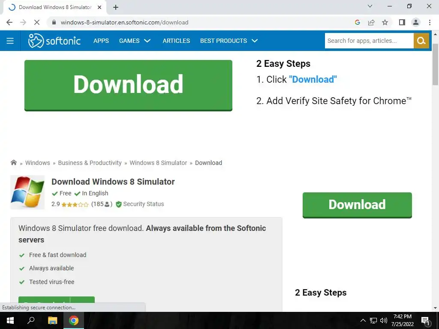
Task: Open the Chrome profile avatar
Action: point(416,22)
